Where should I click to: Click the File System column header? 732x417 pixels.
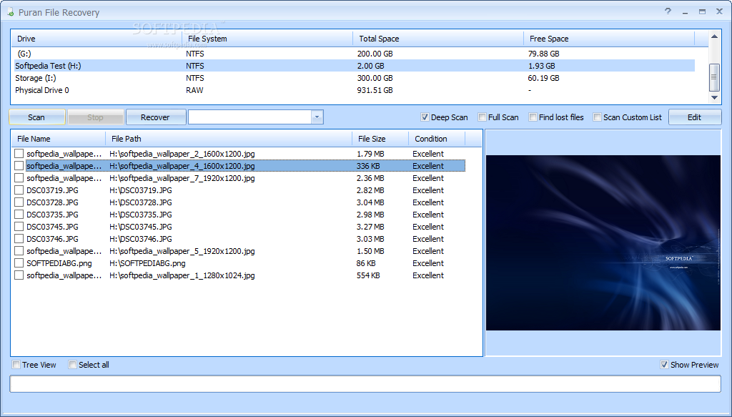click(267, 39)
